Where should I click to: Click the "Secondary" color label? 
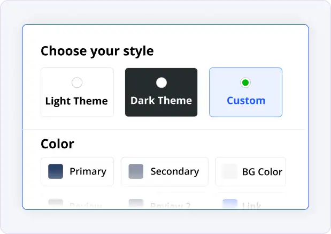[174, 171]
